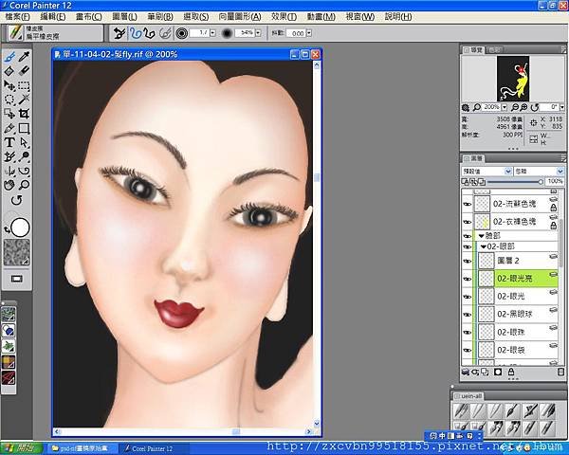Open the 檔案(F) menu
This screenshot has width=569, height=455.
pyautogui.click(x=17, y=17)
